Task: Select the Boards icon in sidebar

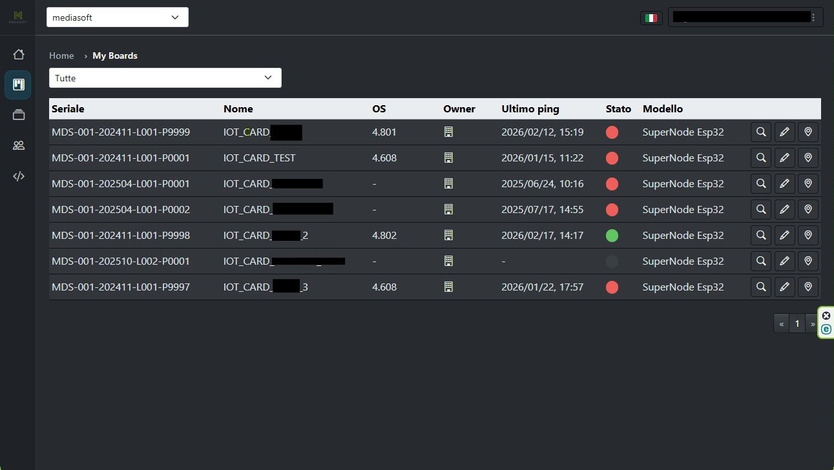Action: (18, 85)
